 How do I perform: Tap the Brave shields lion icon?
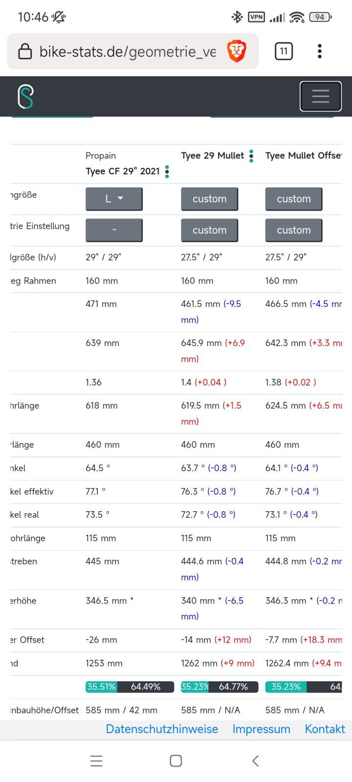point(237,51)
